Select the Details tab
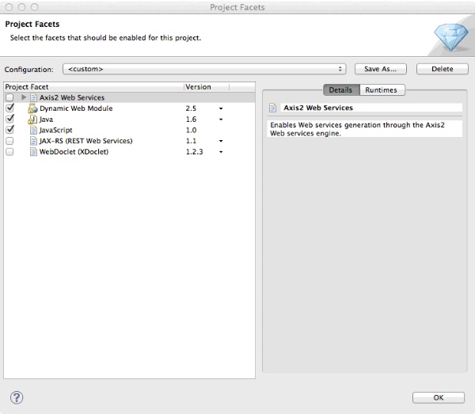This screenshot has height=414, width=475. point(341,90)
